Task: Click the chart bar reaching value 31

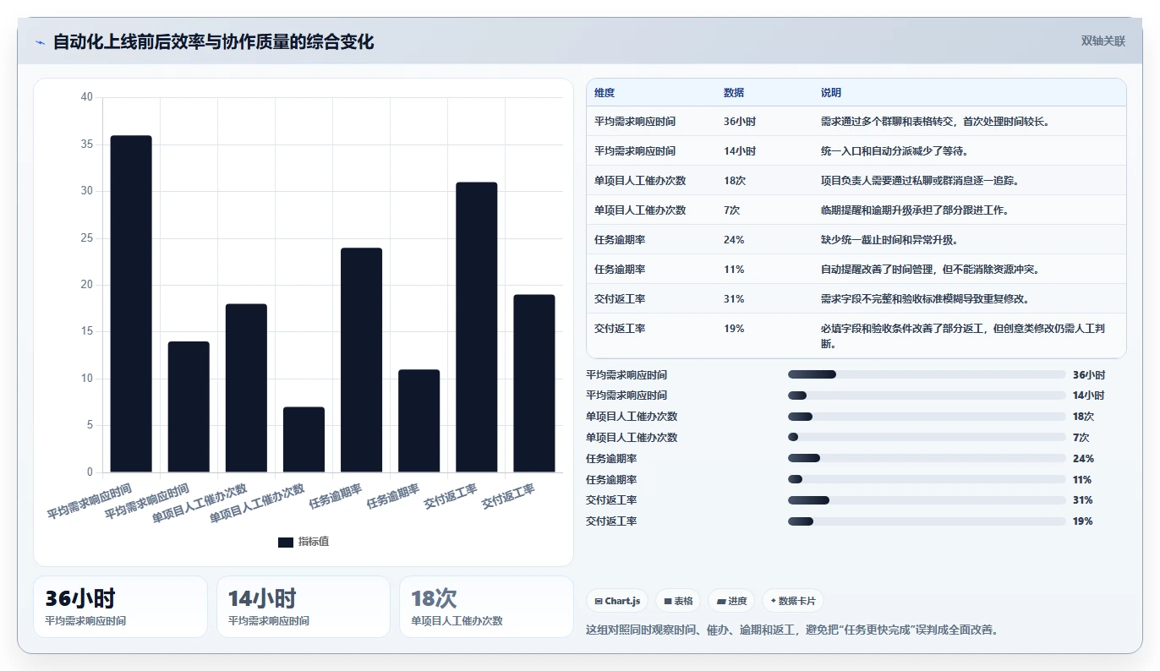Action: click(476, 327)
